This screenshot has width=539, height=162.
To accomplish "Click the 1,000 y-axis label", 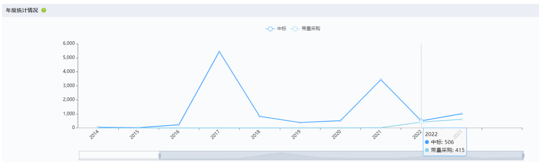I will [x=69, y=114].
